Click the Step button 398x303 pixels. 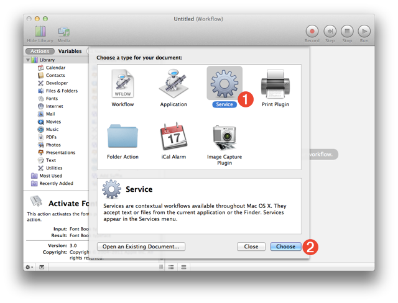330,32
